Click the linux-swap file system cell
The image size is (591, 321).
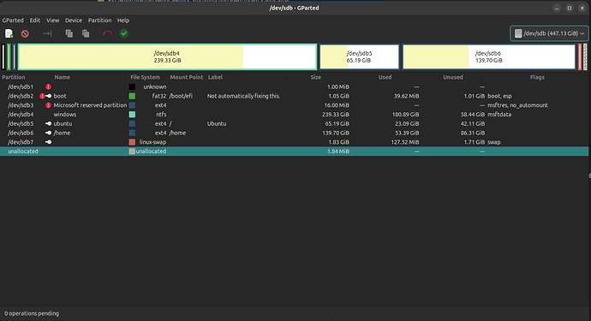(152, 142)
